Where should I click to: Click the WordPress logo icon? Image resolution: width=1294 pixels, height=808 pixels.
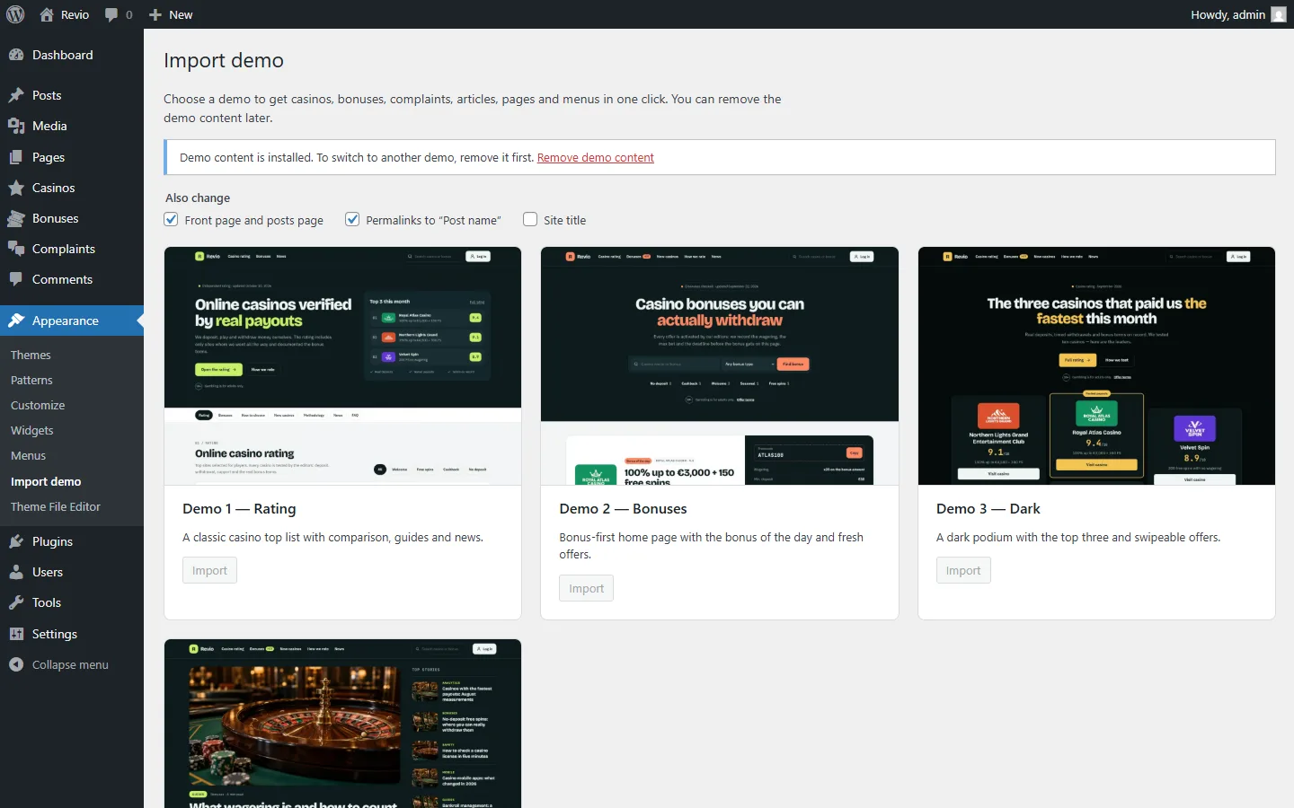15,14
